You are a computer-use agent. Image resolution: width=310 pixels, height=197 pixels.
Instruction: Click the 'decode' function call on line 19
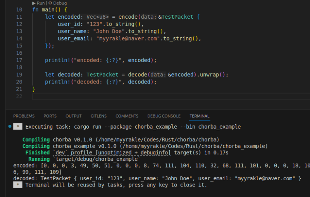coord(138,75)
